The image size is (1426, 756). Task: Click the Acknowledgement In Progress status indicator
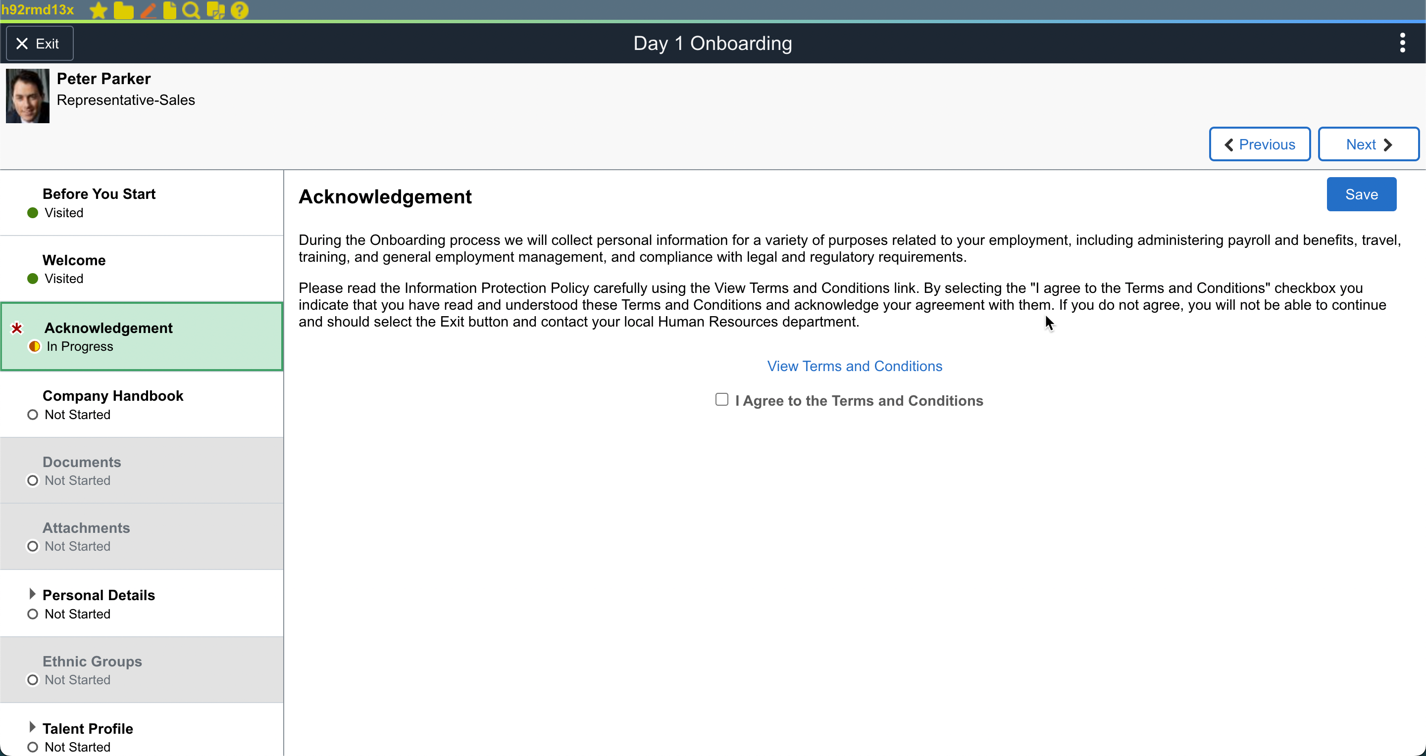click(34, 346)
